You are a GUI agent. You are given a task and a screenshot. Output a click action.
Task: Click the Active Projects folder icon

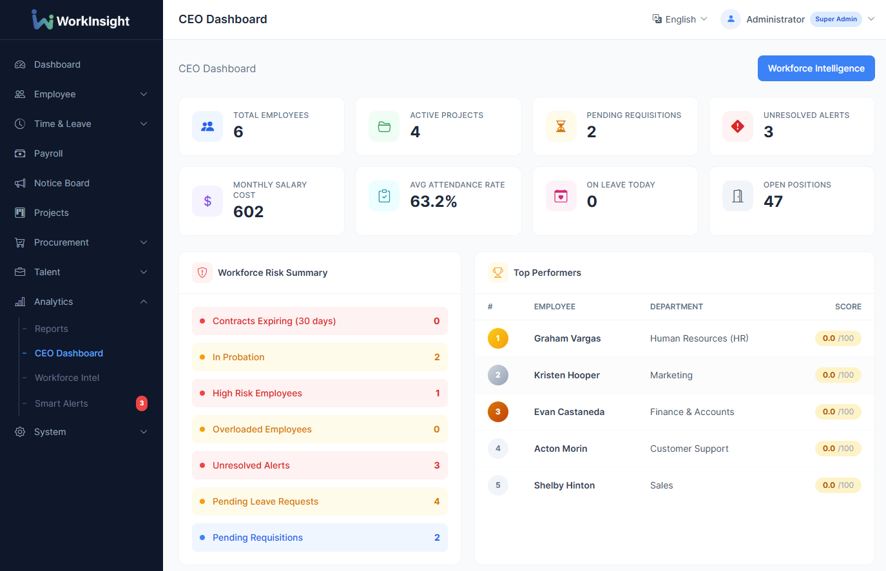point(384,126)
